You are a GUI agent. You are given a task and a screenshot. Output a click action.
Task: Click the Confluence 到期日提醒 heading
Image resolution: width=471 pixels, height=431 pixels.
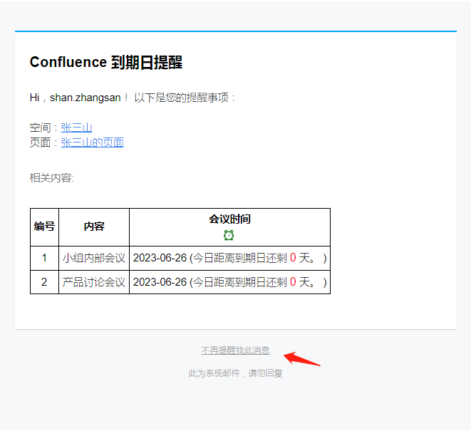click(x=106, y=63)
